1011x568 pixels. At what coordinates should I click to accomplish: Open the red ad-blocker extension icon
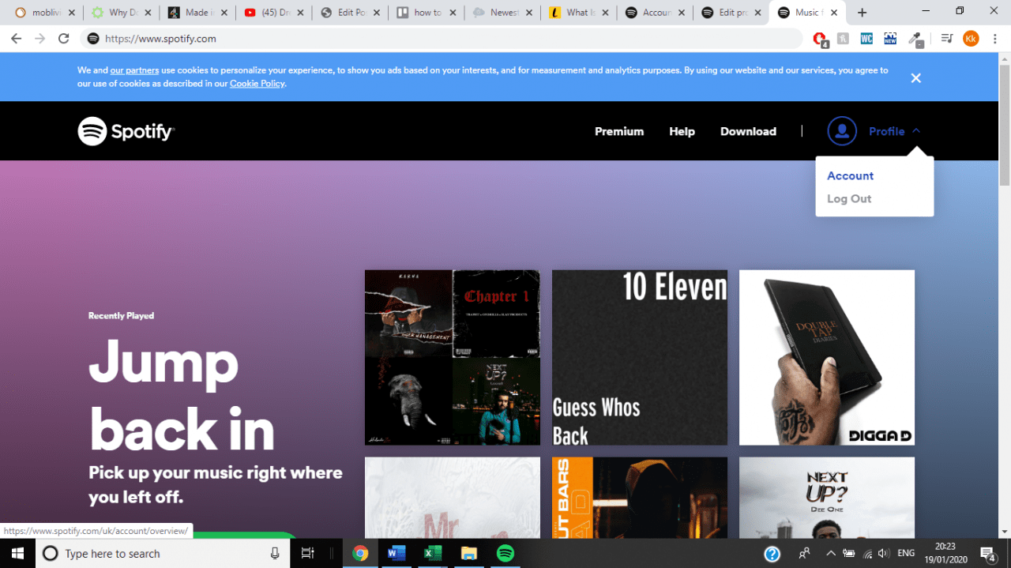tap(820, 38)
